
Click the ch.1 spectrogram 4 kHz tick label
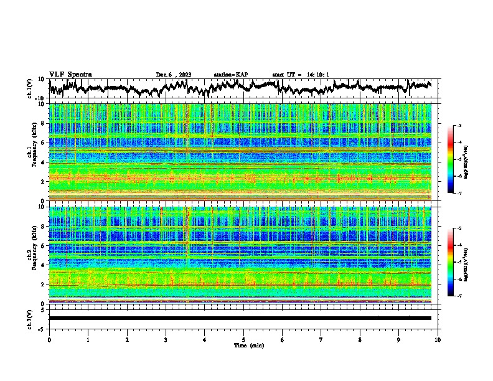coord(42,162)
